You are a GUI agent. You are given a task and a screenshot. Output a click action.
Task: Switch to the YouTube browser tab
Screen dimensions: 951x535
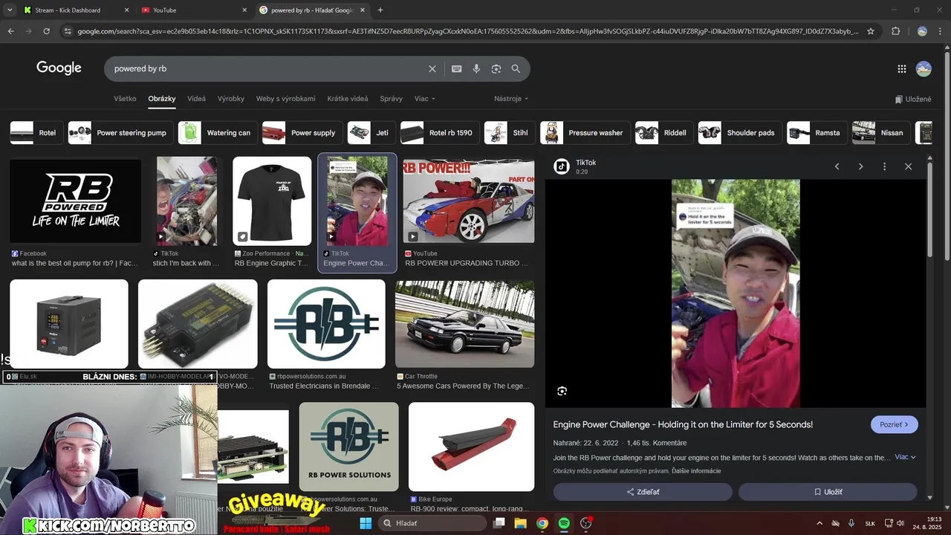point(194,10)
